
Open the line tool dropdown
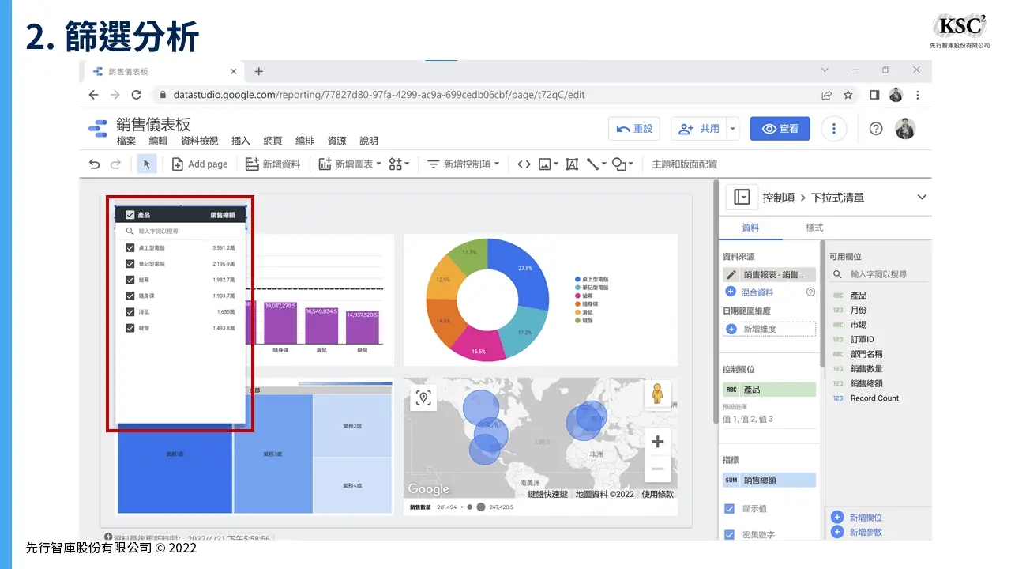[x=596, y=164]
